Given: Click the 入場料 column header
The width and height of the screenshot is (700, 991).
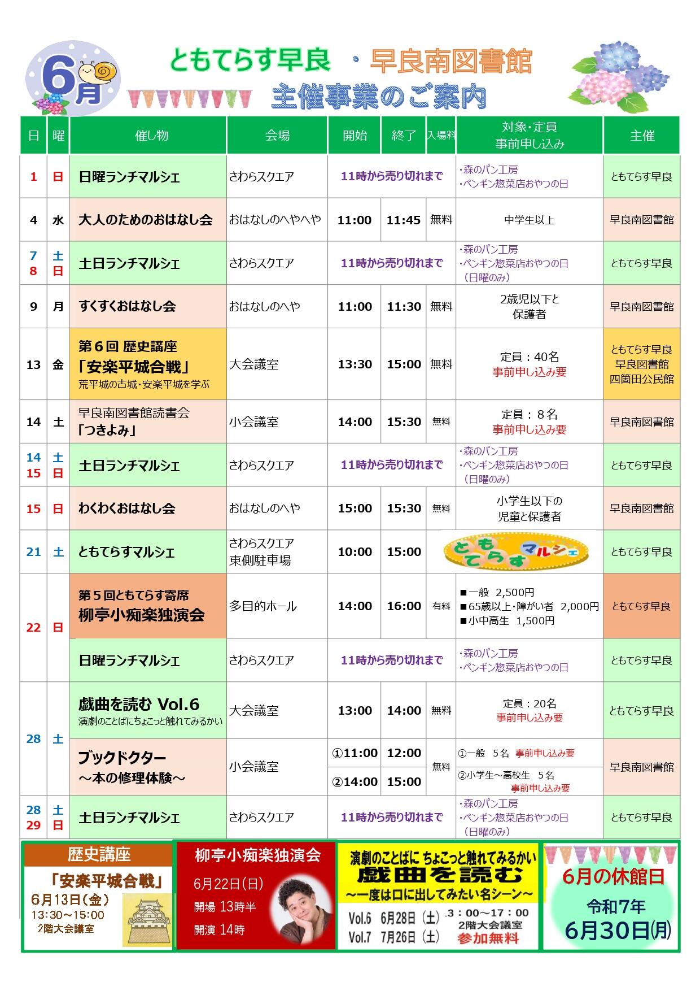Looking at the screenshot, I should tap(441, 135).
